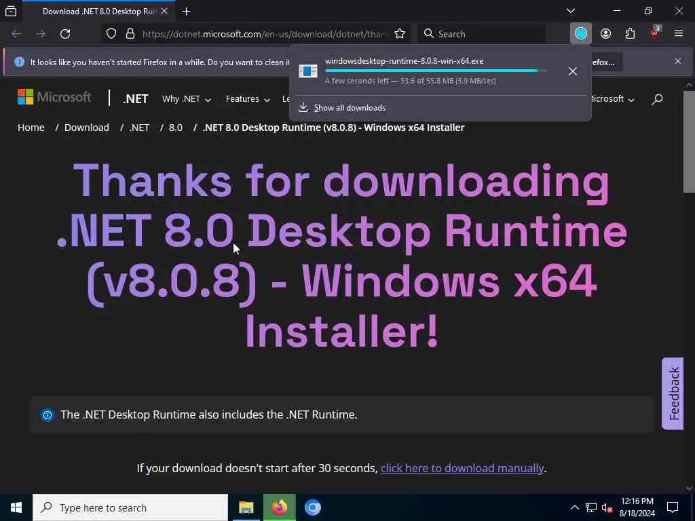Go back with the back arrow
Screen dimensions: 695x521
click(x=16, y=34)
